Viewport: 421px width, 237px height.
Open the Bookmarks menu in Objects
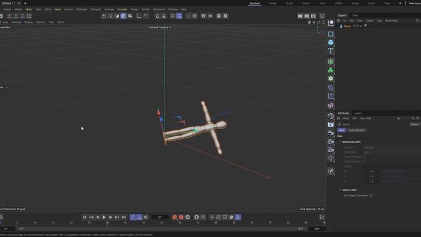point(391,20)
